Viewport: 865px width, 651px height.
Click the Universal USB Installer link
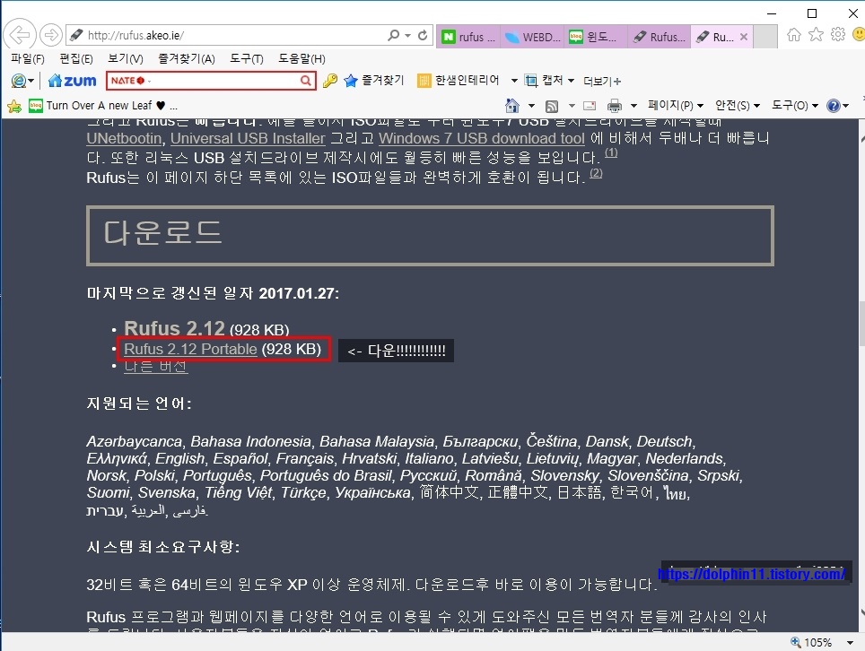coord(248,138)
